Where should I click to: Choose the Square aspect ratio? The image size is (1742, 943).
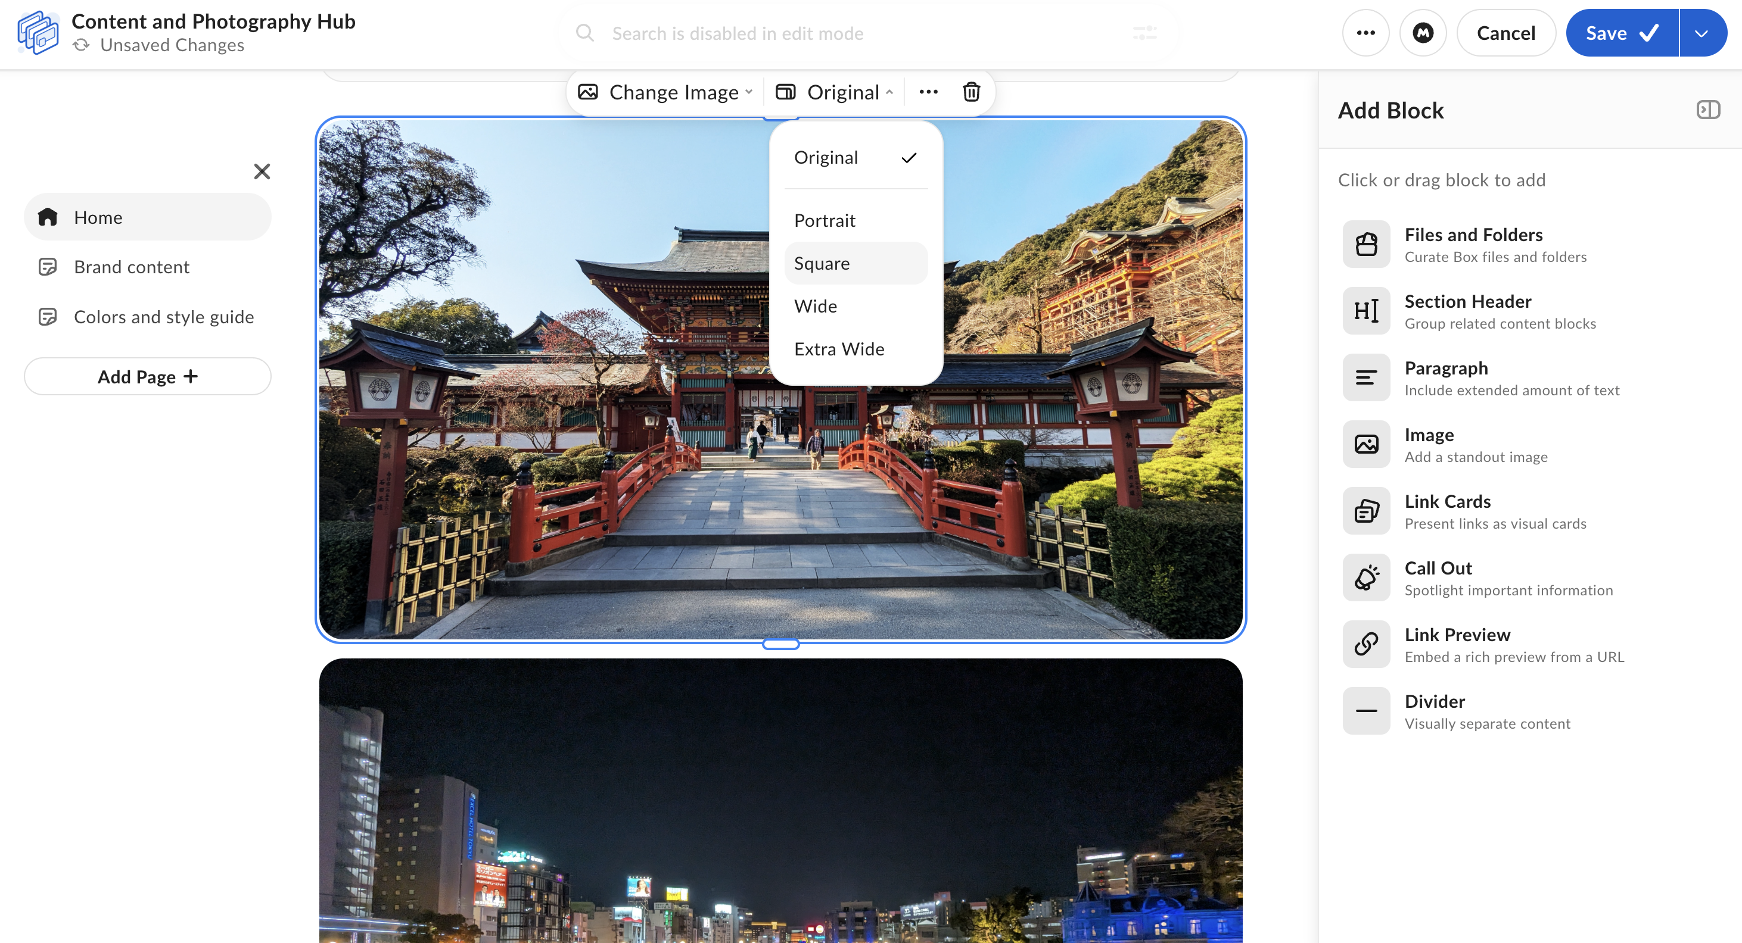pyautogui.click(x=856, y=264)
